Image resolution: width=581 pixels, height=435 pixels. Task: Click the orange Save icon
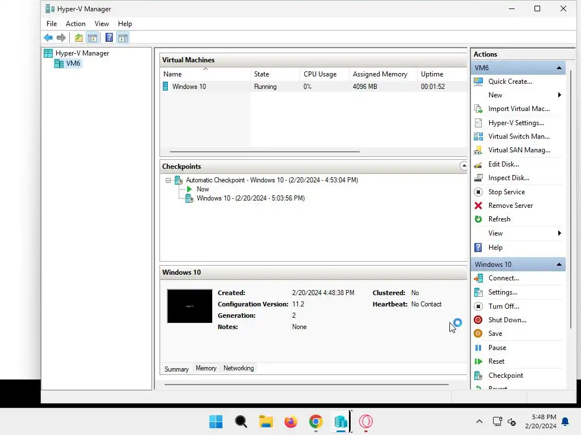(478, 334)
